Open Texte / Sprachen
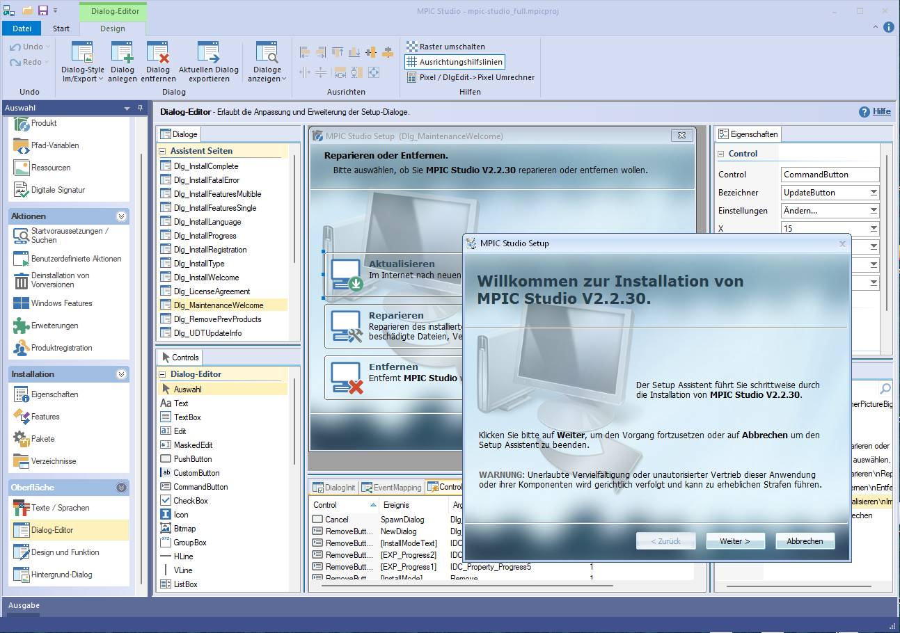The width and height of the screenshot is (900, 633). pyautogui.click(x=60, y=508)
